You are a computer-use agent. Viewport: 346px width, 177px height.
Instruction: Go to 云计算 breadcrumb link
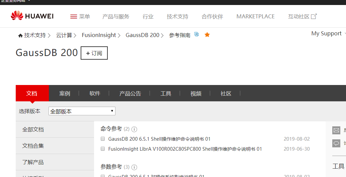64,35
